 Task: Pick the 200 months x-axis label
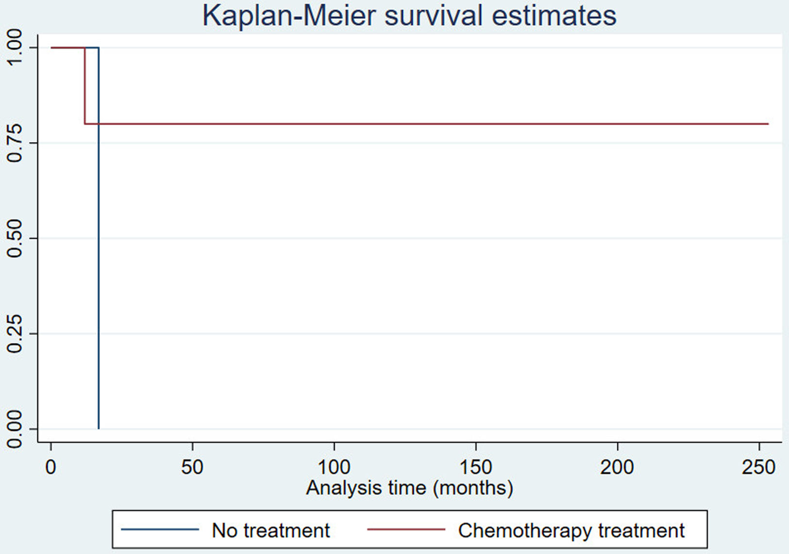point(617,467)
